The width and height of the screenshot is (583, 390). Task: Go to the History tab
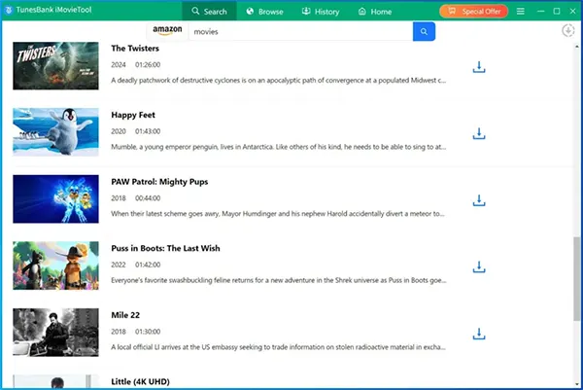click(x=320, y=12)
